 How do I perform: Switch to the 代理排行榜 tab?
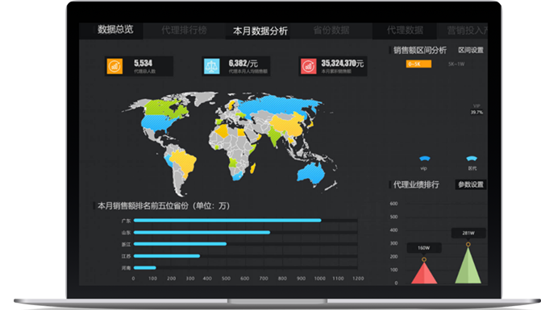185,31
